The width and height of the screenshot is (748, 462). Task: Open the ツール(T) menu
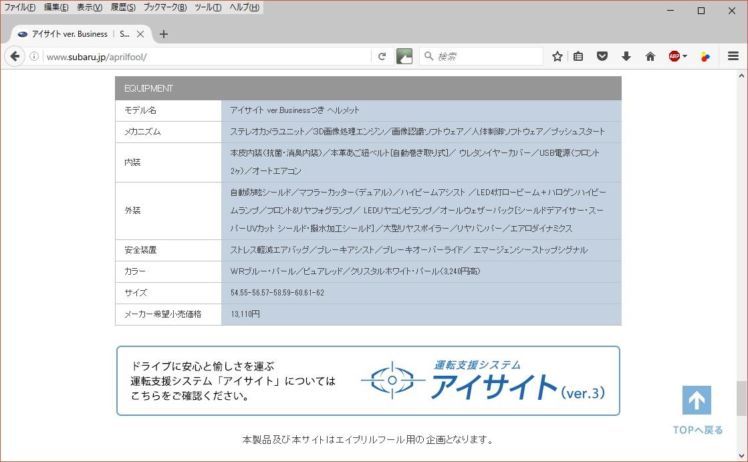click(x=208, y=7)
